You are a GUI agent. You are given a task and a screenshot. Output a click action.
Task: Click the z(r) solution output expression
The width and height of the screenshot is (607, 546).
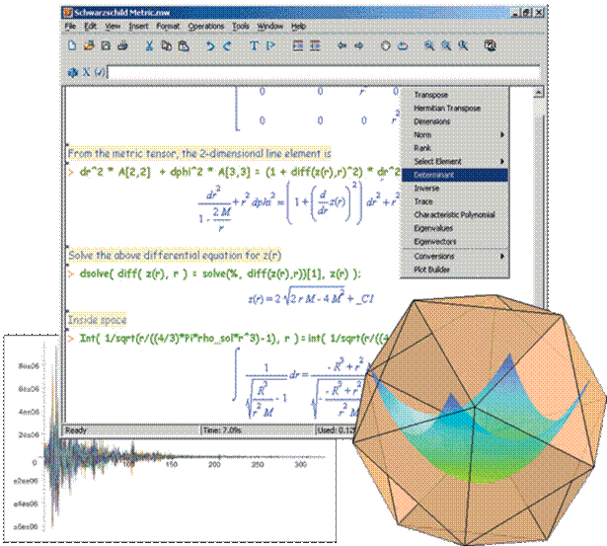tap(311, 296)
